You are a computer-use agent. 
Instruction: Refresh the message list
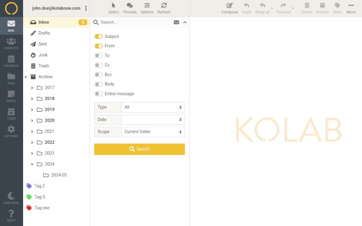(x=164, y=8)
